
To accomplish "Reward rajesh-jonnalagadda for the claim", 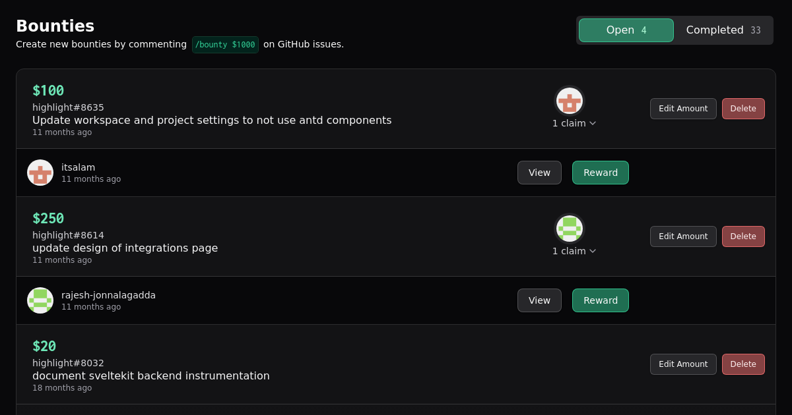I will click(x=601, y=300).
